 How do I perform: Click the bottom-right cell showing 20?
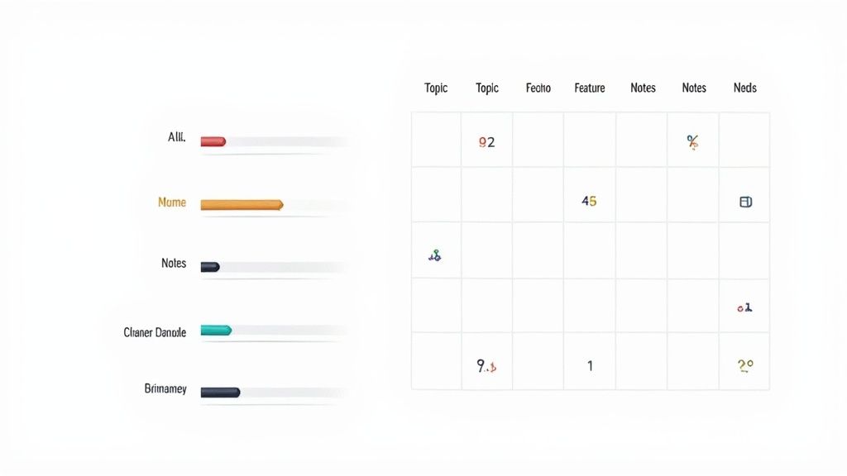click(x=744, y=365)
